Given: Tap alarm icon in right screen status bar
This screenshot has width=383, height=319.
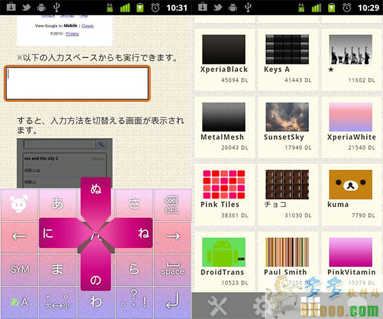Looking at the screenshot, I should (x=347, y=8).
